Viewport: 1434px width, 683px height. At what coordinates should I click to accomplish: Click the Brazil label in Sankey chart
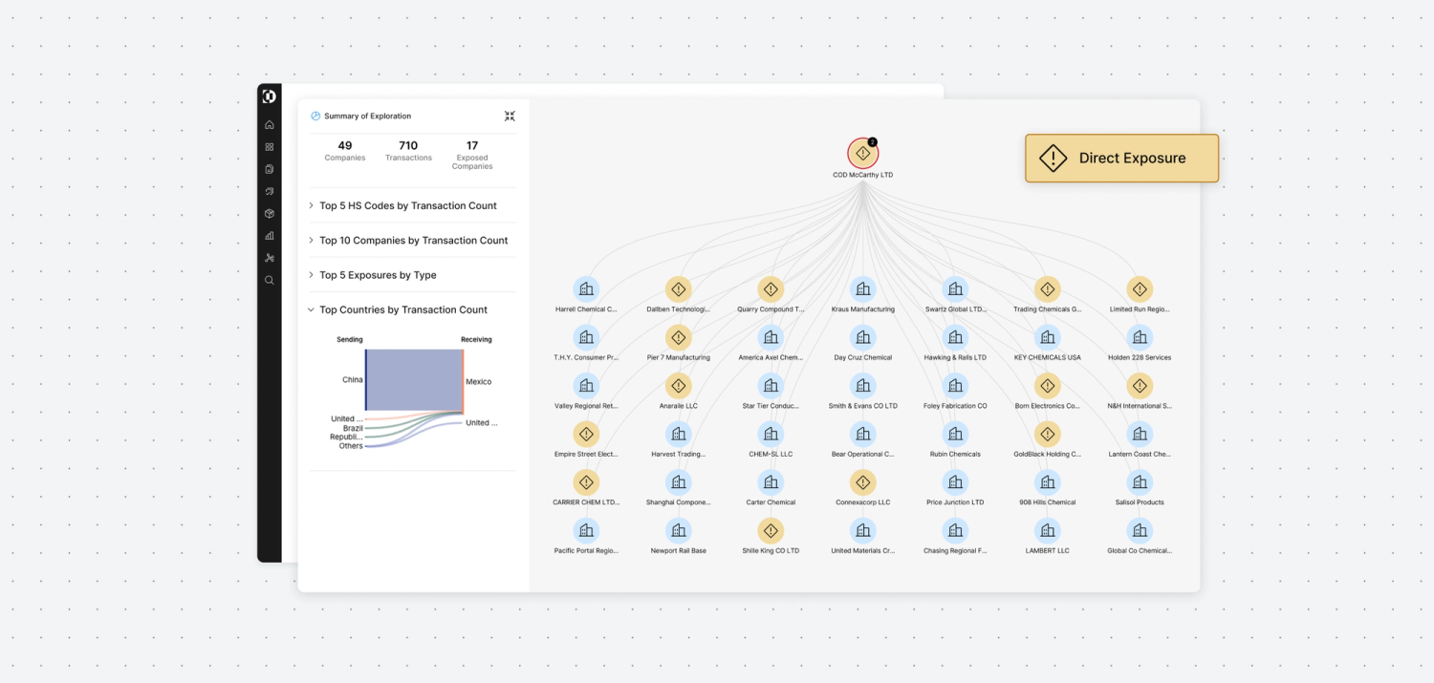pyautogui.click(x=353, y=428)
